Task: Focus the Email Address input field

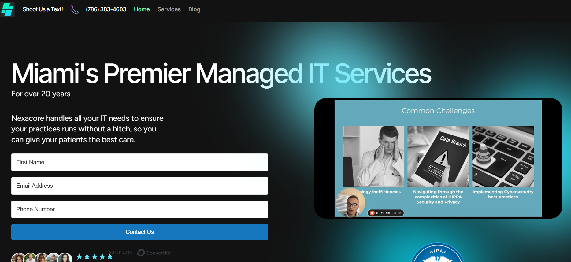Action: tap(140, 186)
